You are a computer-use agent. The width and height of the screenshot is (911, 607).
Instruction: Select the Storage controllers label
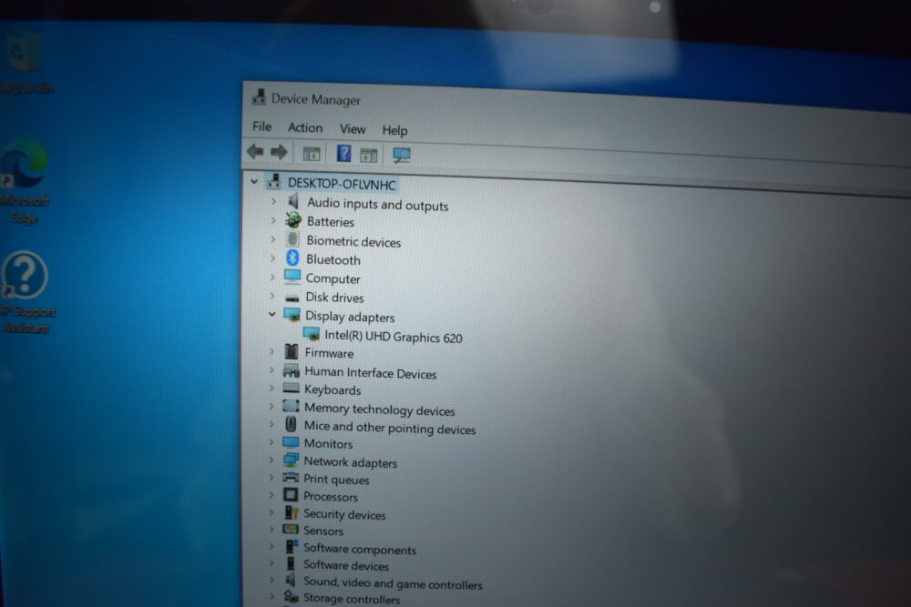click(x=352, y=599)
